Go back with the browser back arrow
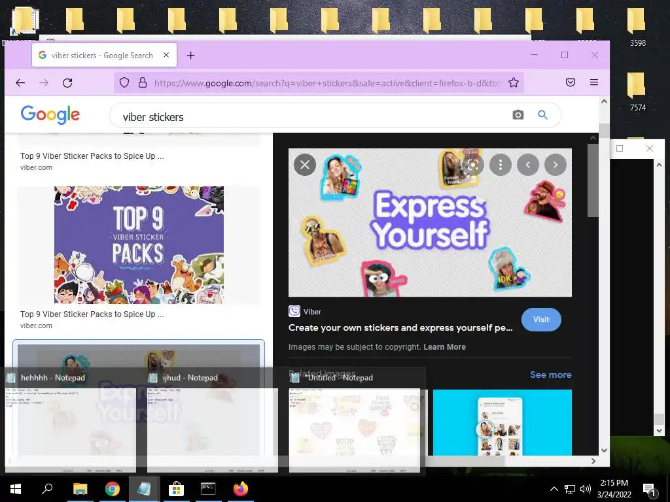The height and width of the screenshot is (502, 670). (x=20, y=83)
